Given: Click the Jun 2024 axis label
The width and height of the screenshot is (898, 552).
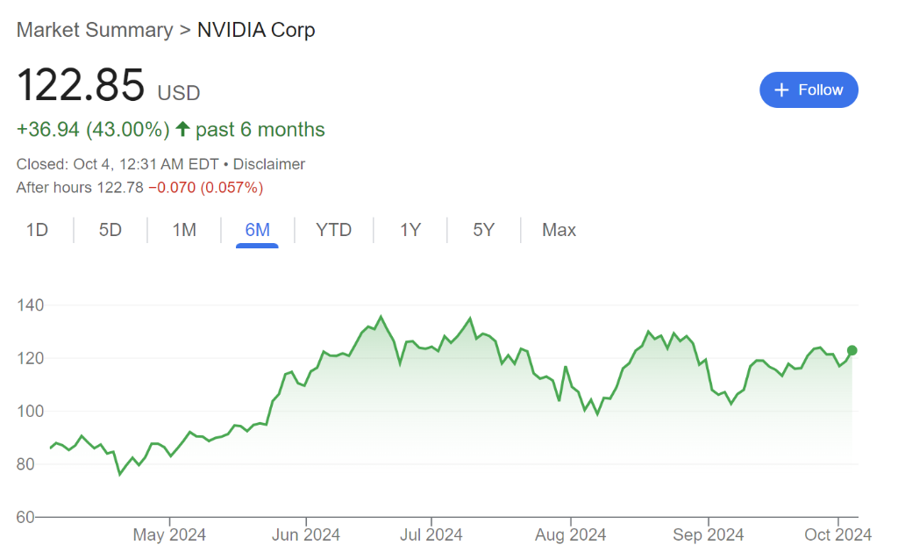Looking at the screenshot, I should point(305,534).
